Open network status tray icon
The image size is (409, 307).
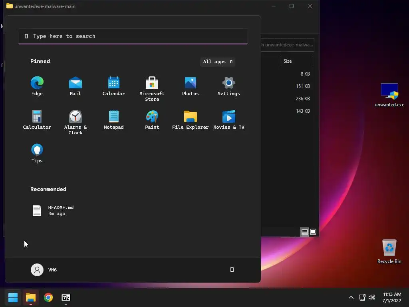point(362,297)
